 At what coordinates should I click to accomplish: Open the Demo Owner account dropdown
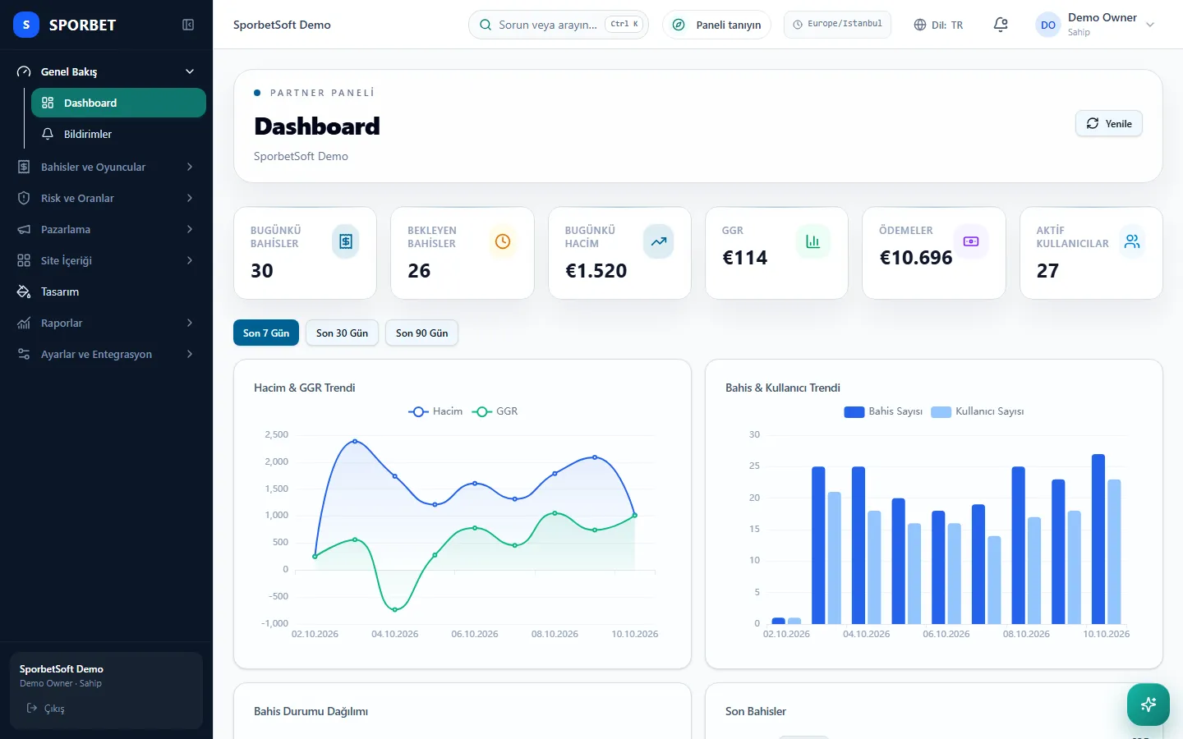pyautogui.click(x=1096, y=25)
